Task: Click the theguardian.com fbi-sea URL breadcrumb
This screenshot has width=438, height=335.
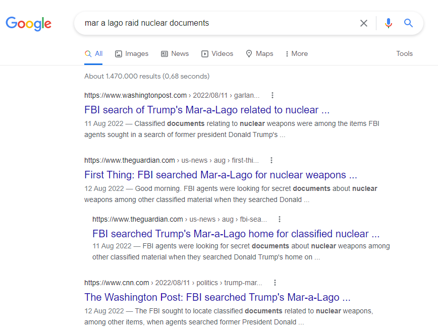Action: (180, 219)
